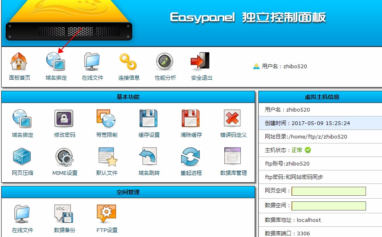Click the 网页空间 usage bar
This screenshot has width=382, height=237.
[x=328, y=191]
